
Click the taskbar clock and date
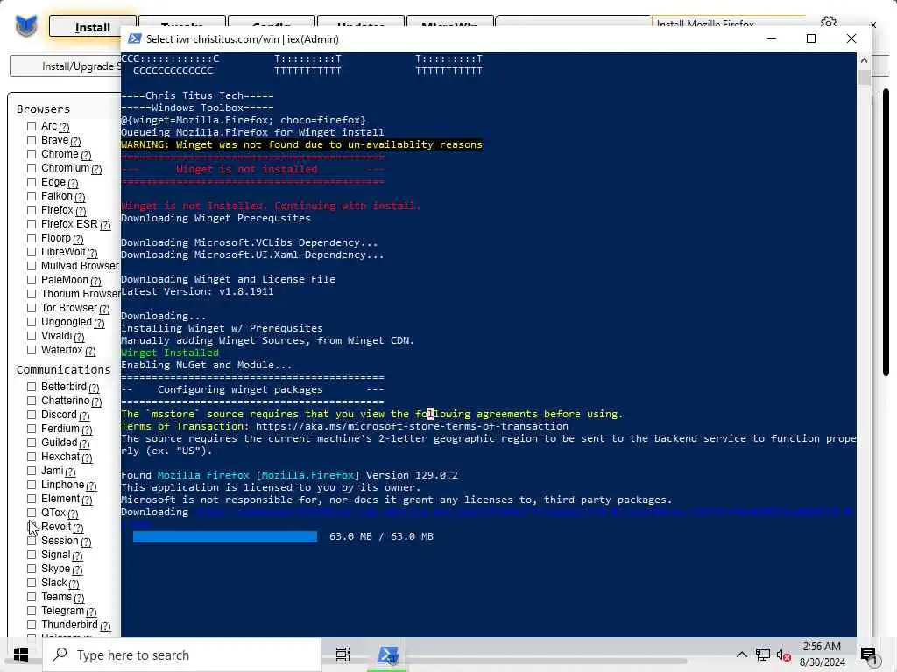click(822, 654)
